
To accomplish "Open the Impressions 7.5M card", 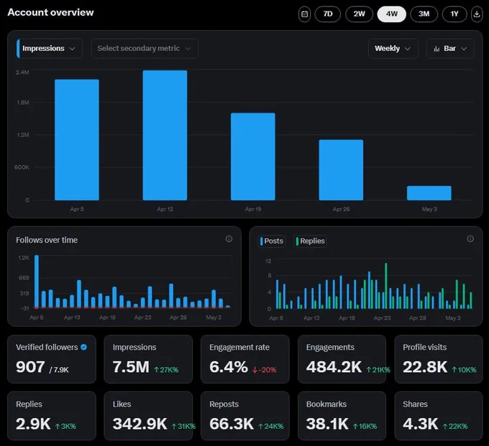I will click(148, 359).
